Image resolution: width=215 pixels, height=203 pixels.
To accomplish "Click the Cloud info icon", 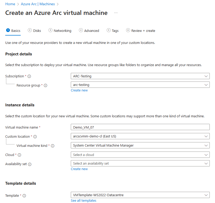I will coord(19,155).
